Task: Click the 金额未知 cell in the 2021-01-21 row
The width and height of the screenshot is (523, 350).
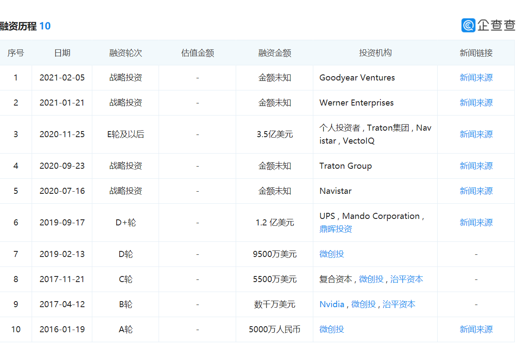Action: pyautogui.click(x=275, y=103)
